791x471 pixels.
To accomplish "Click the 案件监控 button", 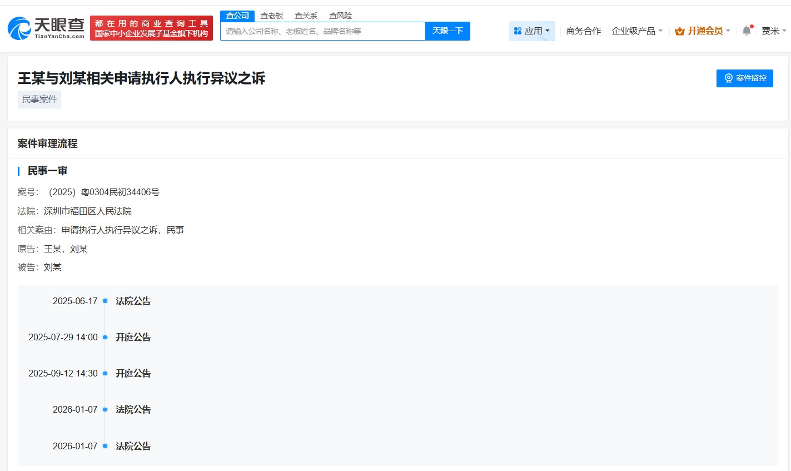I will pos(744,78).
